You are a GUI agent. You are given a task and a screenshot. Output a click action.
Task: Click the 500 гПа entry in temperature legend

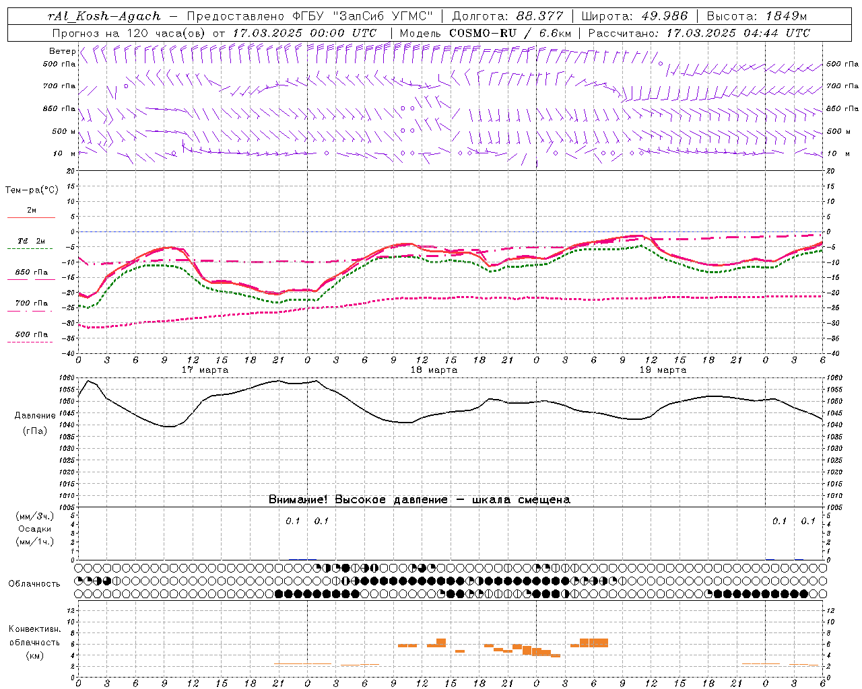pos(32,334)
